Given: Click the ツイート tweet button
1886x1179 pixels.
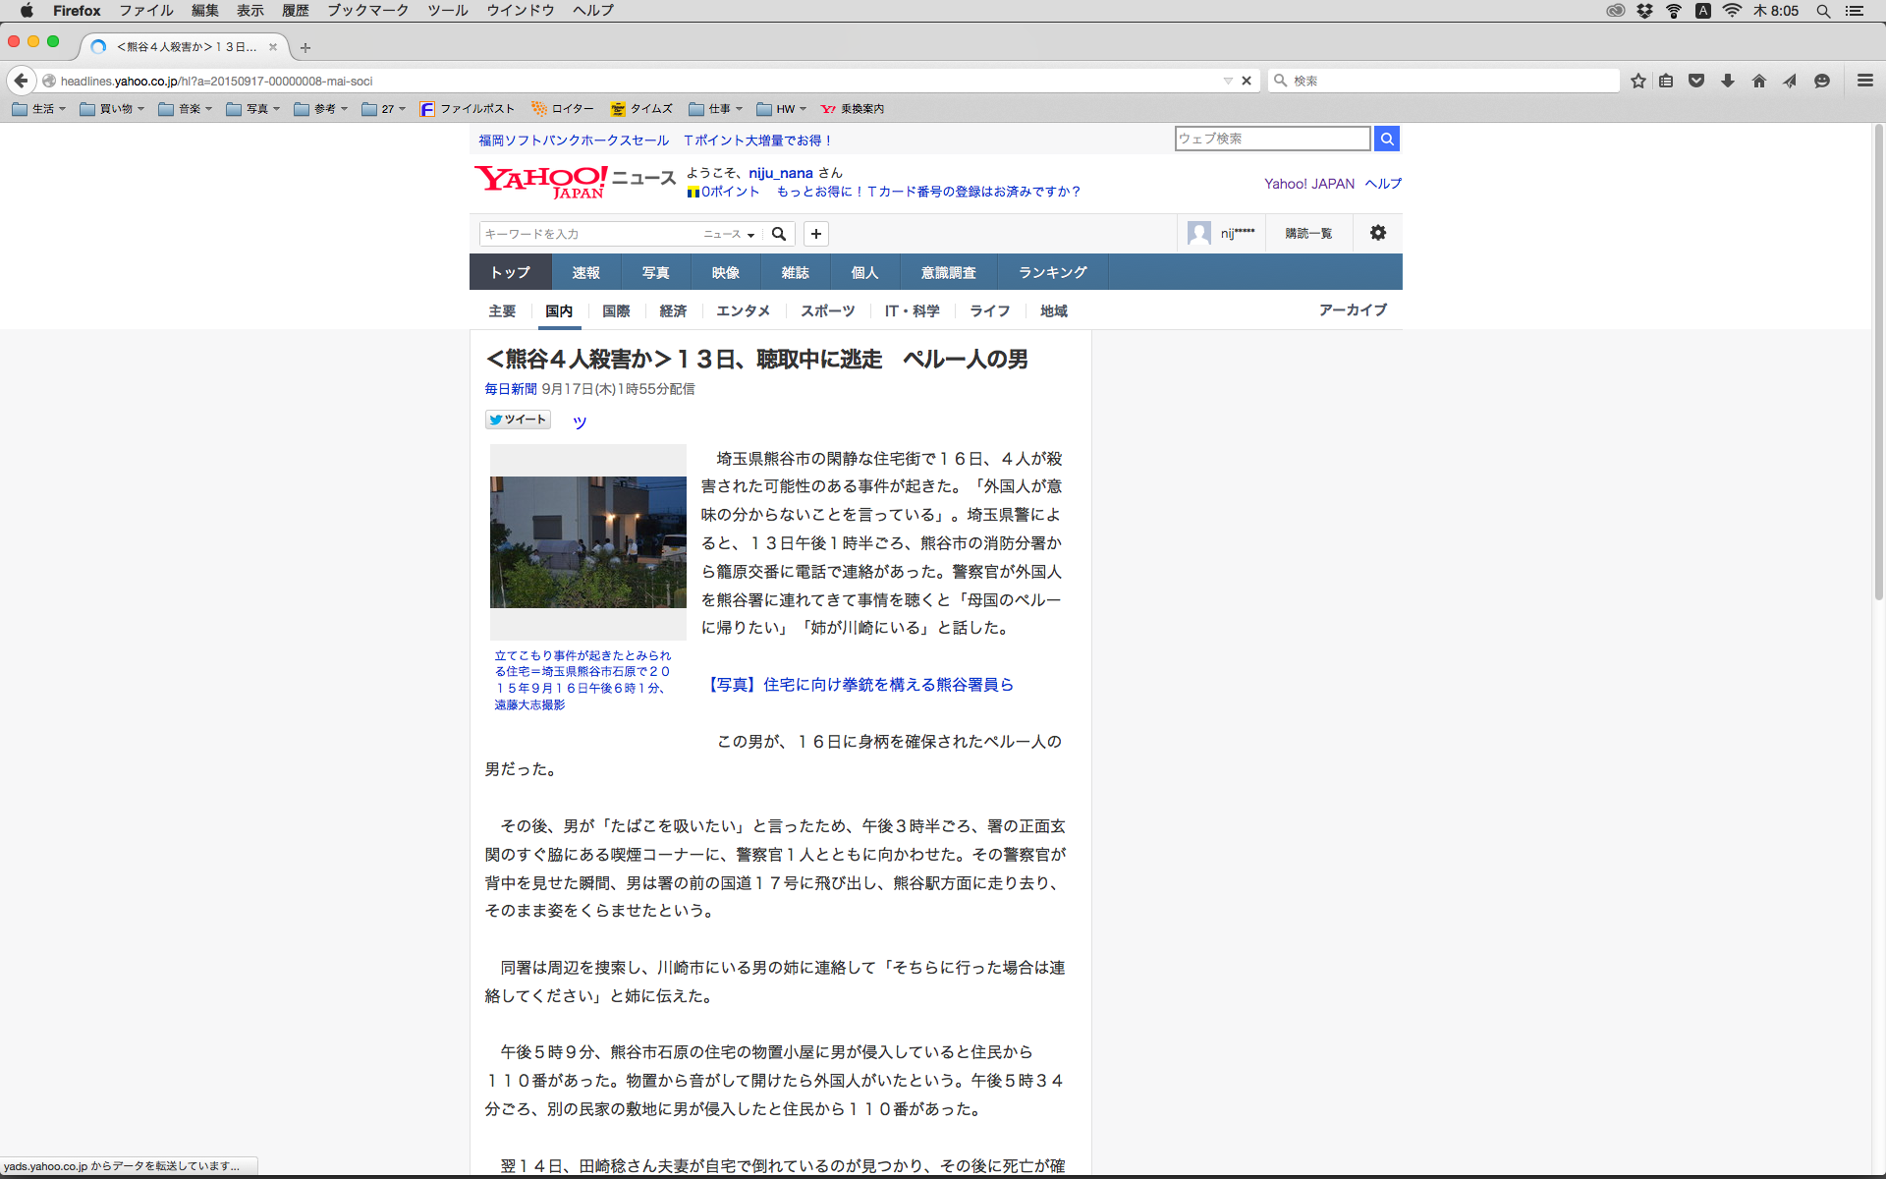Looking at the screenshot, I should pyautogui.click(x=518, y=420).
